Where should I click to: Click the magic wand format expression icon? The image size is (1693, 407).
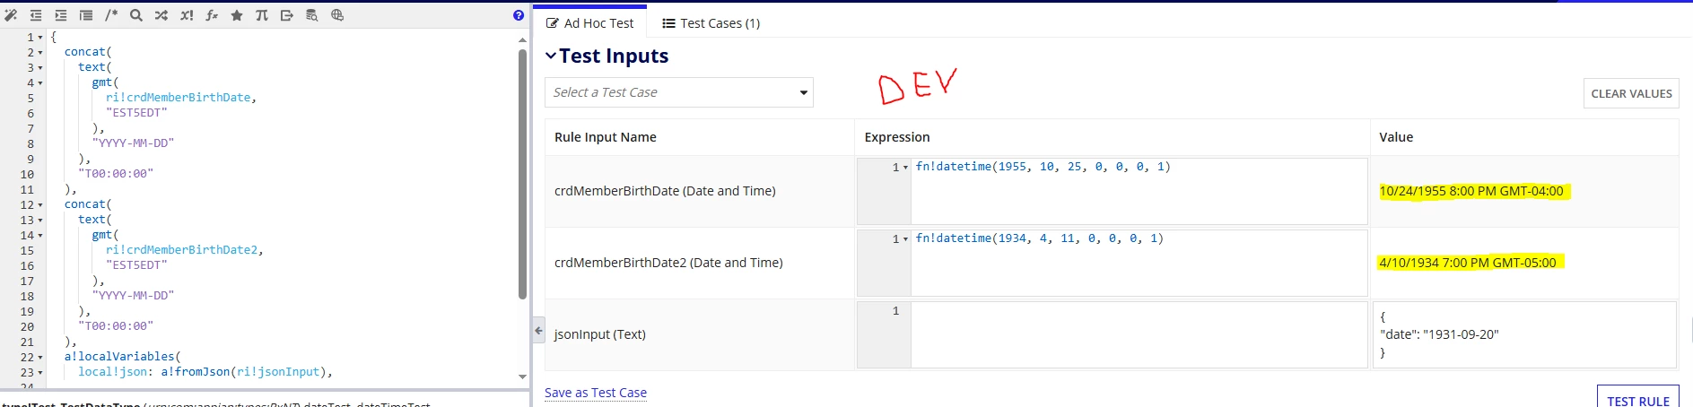pos(11,15)
